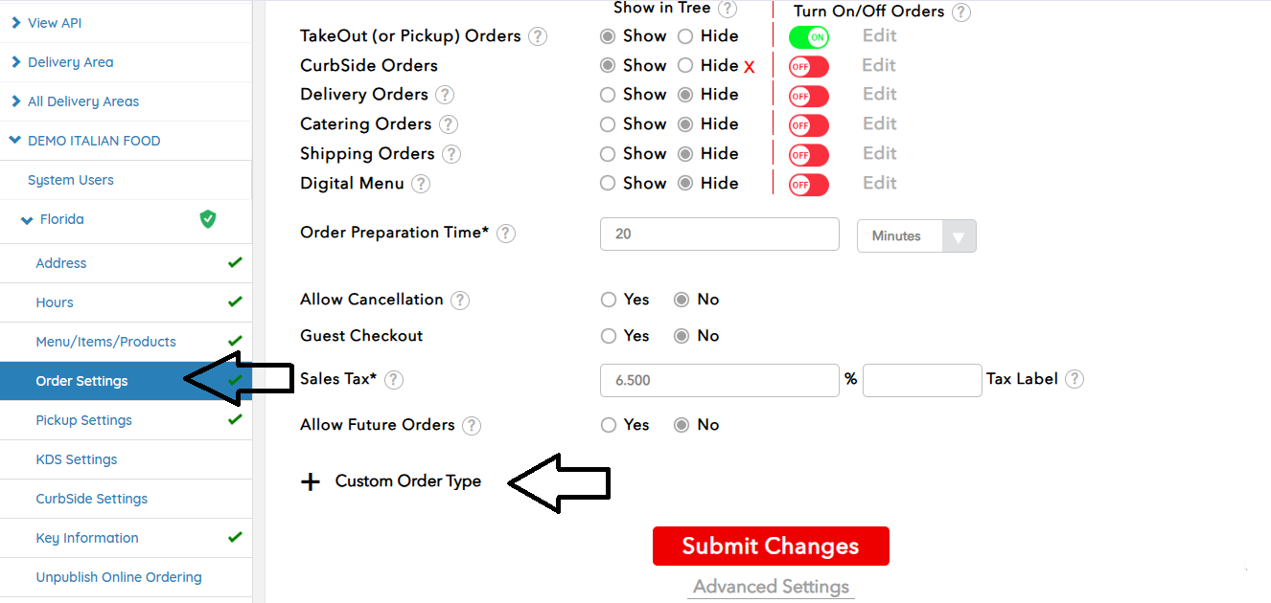Select Show for Catering Orders
Image resolution: width=1271 pixels, height=603 pixels.
click(x=608, y=124)
